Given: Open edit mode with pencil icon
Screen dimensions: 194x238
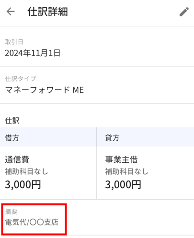Looking at the screenshot, I should (x=184, y=11).
